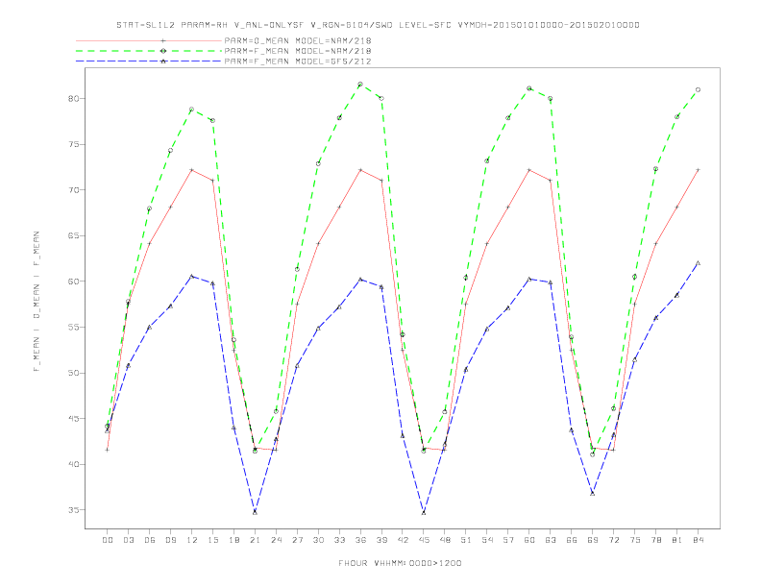The image size is (761, 588).
Task: Click x-axis tick label 36
Action: click(360, 540)
